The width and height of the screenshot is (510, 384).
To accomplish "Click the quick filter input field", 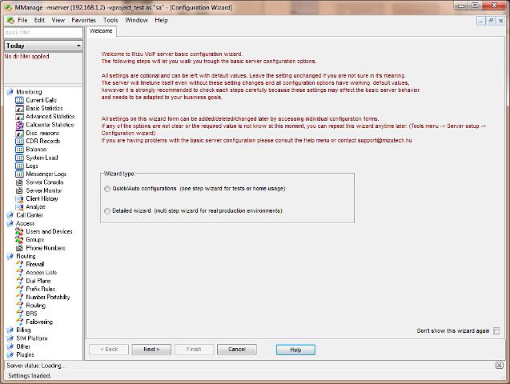I will [x=42, y=33].
